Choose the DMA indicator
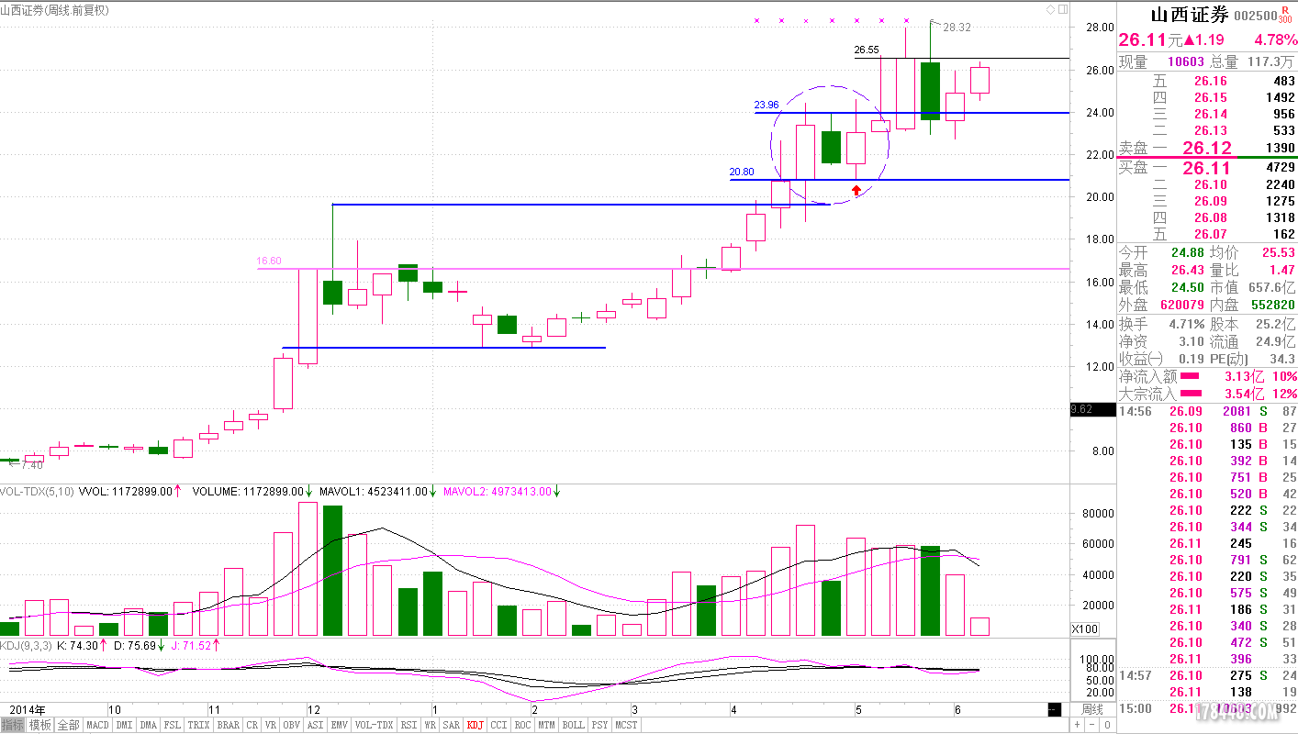The image size is (1298, 734). (148, 725)
